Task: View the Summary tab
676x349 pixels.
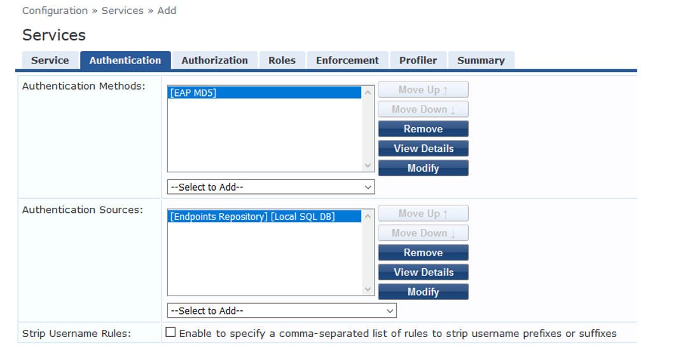Action: [481, 60]
